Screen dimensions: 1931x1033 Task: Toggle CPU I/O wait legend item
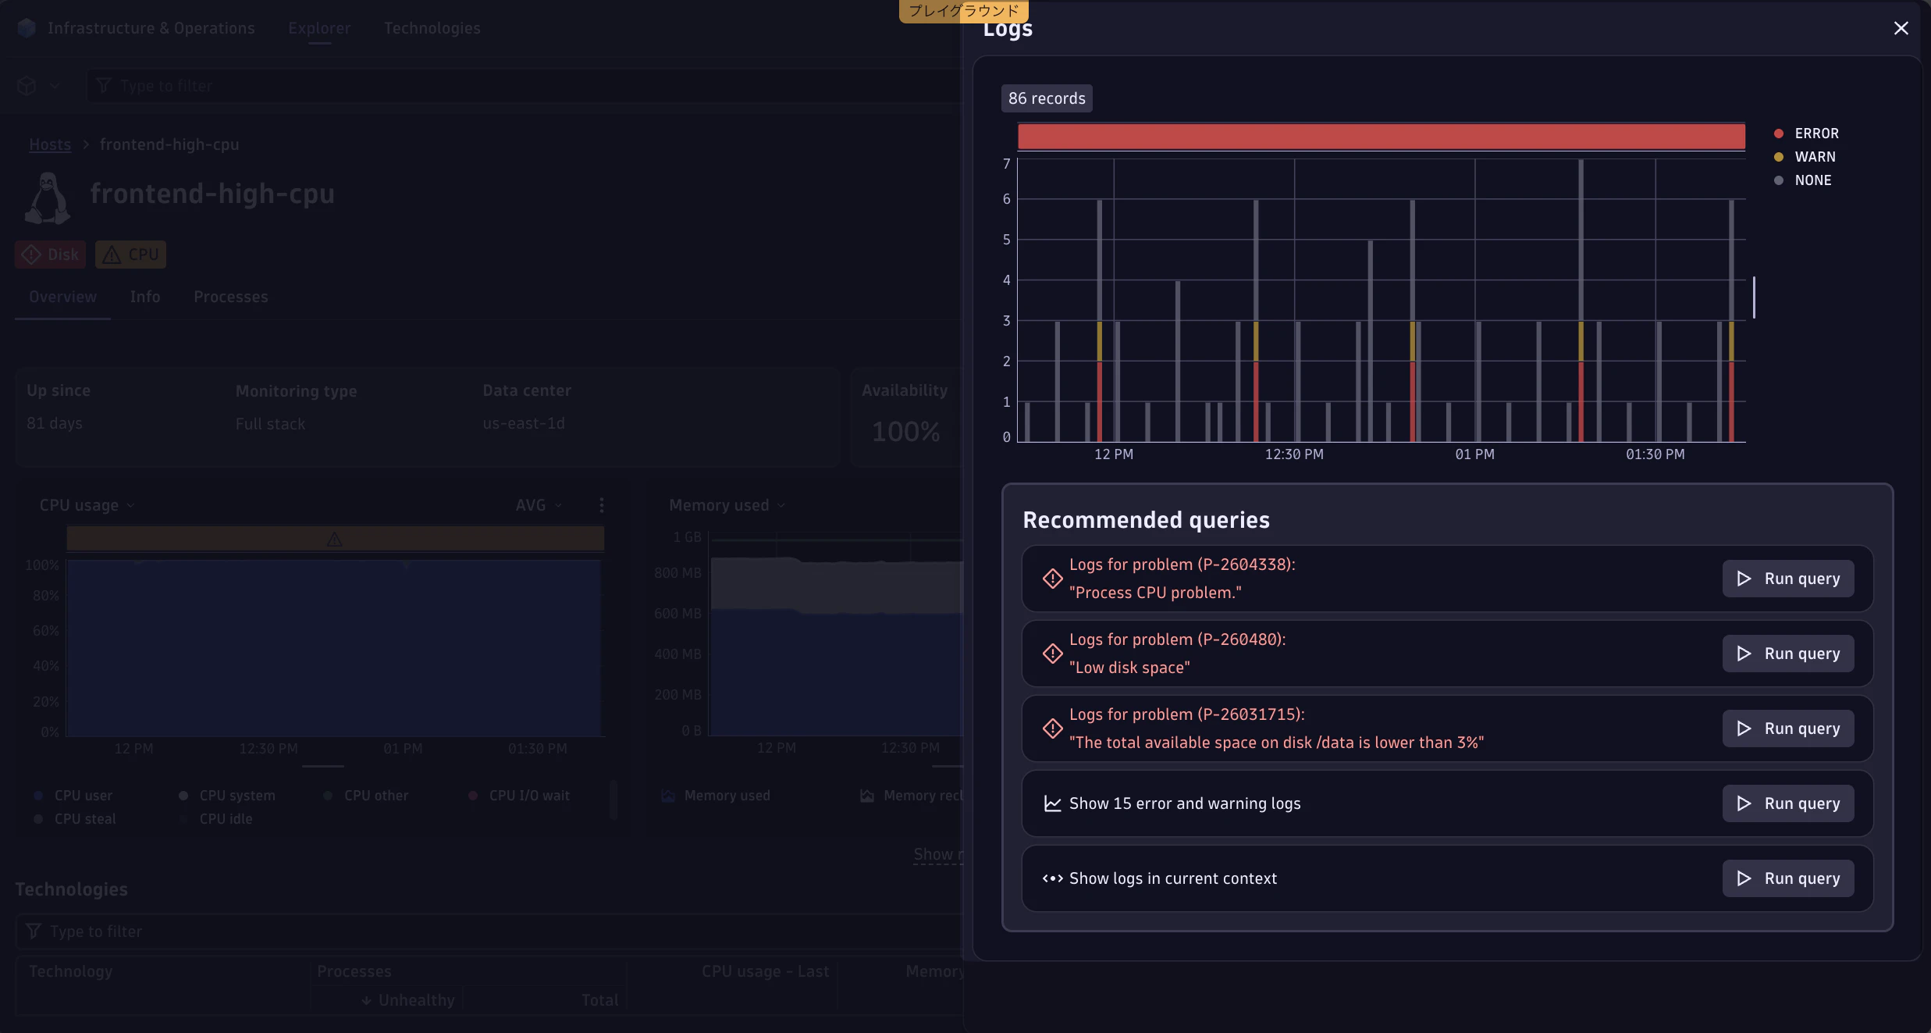[519, 796]
